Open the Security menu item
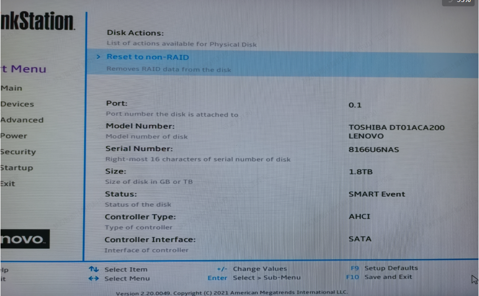 (18, 152)
